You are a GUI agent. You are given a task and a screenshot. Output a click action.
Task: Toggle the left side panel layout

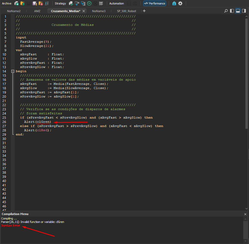coord(232,11)
